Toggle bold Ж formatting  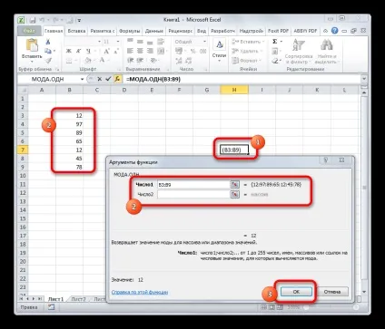[x=69, y=51]
